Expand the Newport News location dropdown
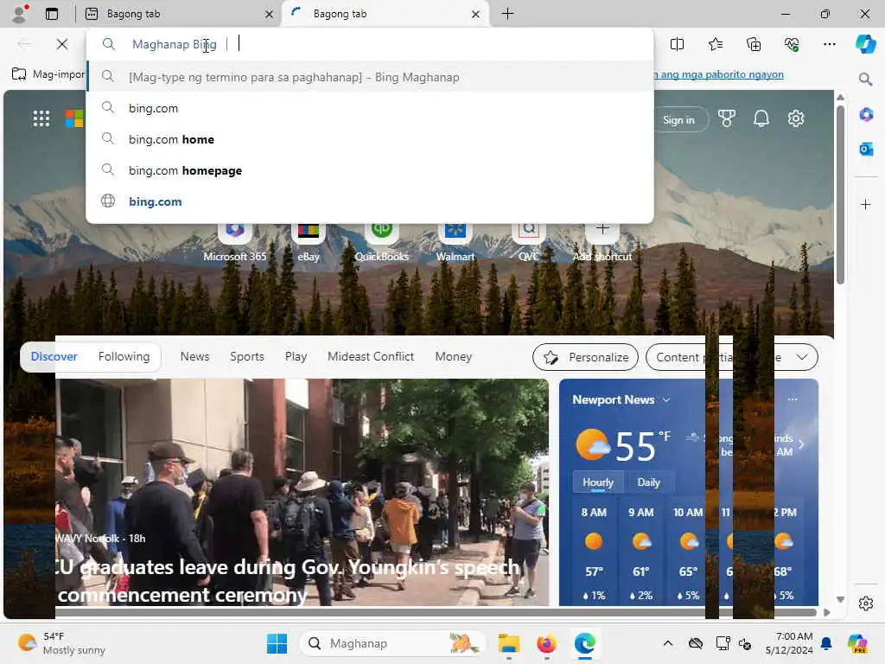The height and width of the screenshot is (664, 885). [x=666, y=399]
